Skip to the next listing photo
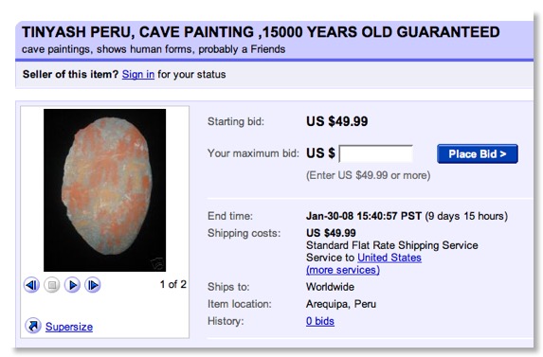543x357 pixels. pos(93,285)
